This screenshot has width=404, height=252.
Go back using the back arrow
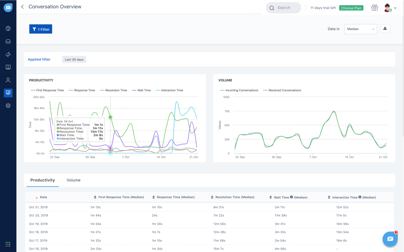(x=22, y=7)
